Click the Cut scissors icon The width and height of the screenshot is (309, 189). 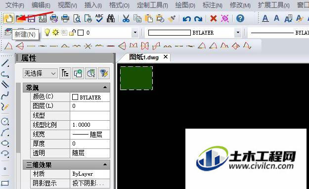[126, 18]
